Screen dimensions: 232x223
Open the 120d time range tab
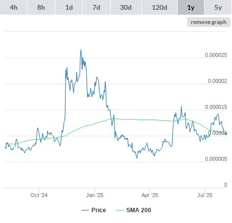[x=160, y=7]
